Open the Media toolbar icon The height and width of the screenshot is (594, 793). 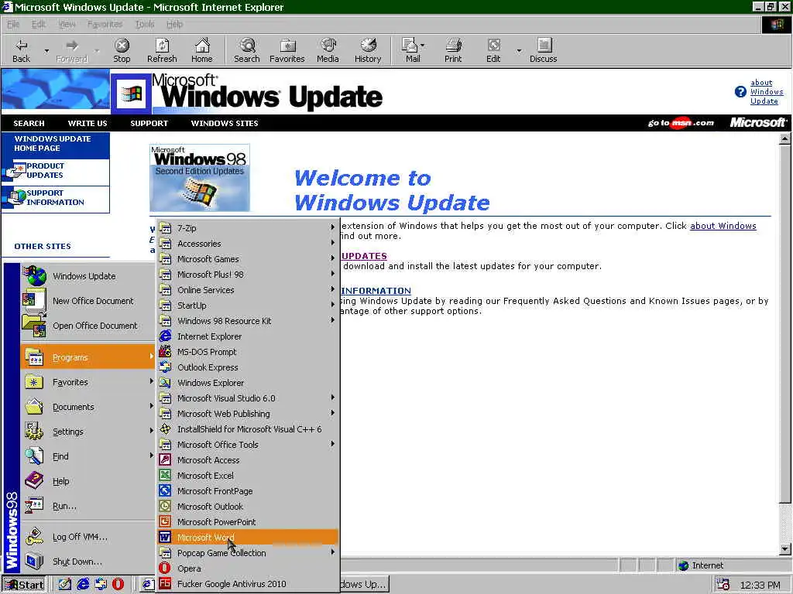click(328, 50)
